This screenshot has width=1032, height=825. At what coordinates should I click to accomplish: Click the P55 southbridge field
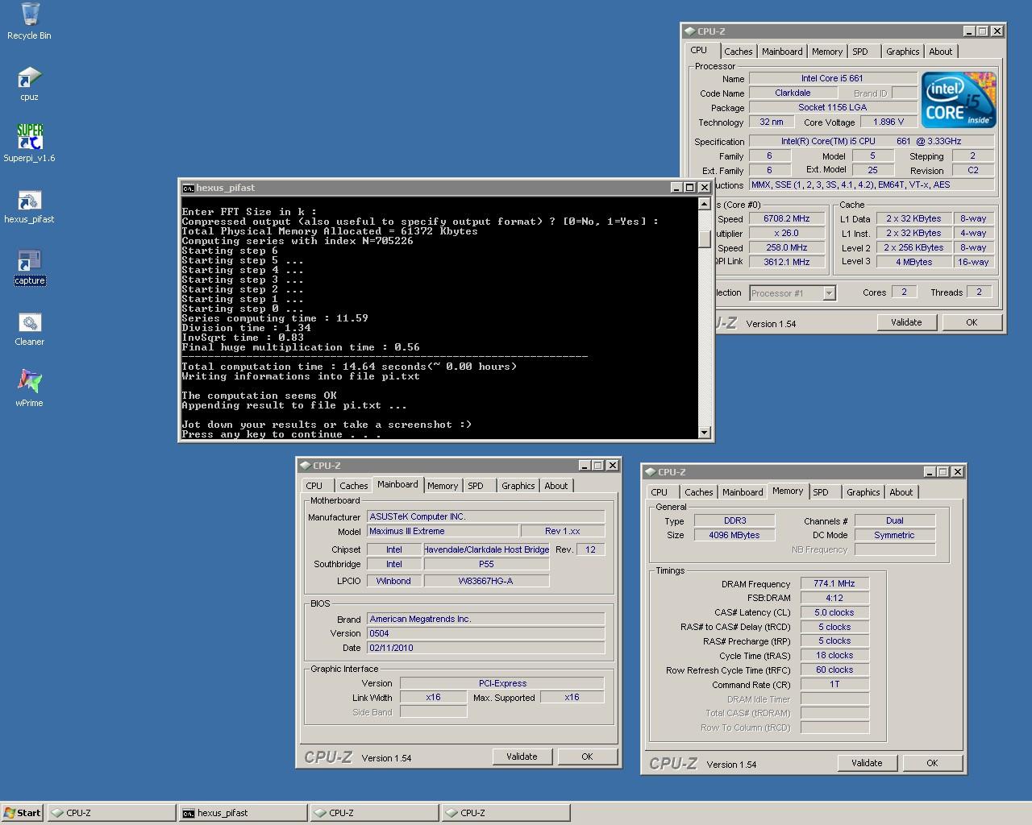486,564
